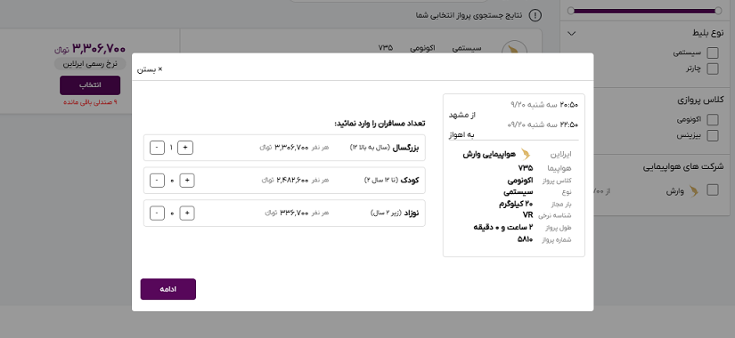This screenshot has height=338, width=735.
Task: Click the به اهواز destination text
Action: coord(462,135)
